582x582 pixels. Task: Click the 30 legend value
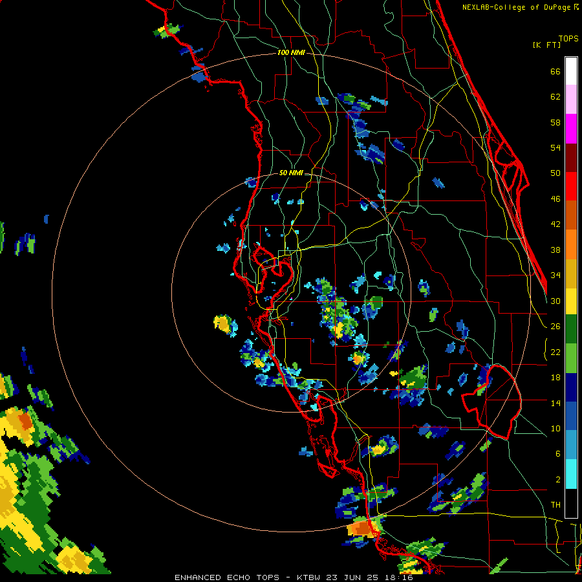(x=555, y=301)
